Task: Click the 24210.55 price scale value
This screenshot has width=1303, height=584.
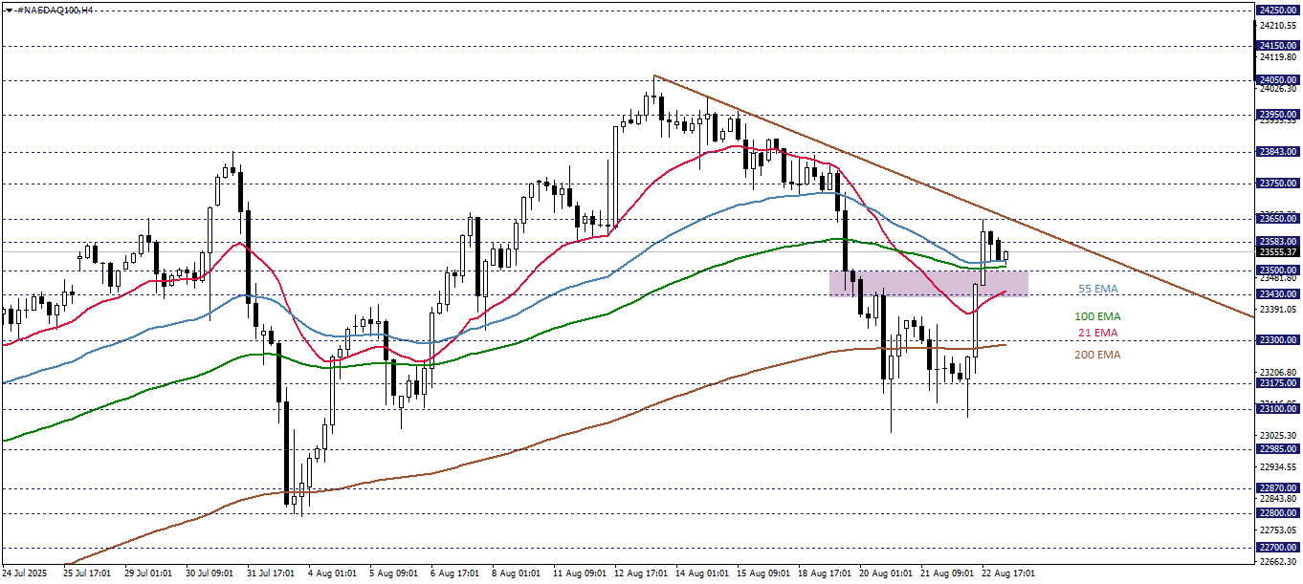Action: point(1278,25)
